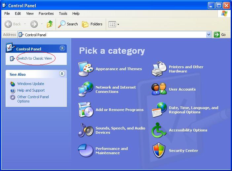Click Performance and Maintenance text link
The image size is (232, 171).
click(112, 151)
